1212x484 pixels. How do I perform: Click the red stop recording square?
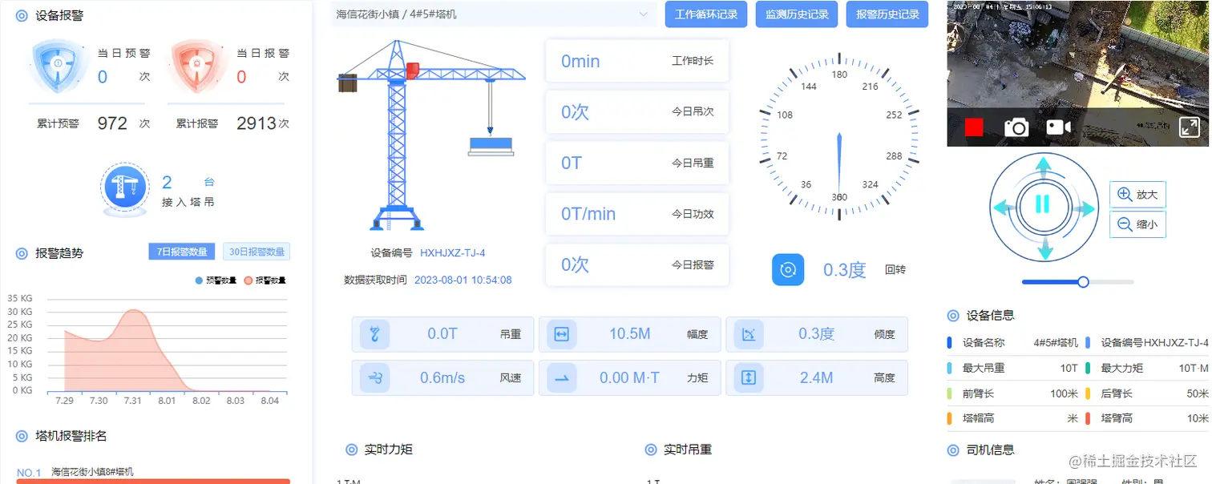coord(974,127)
